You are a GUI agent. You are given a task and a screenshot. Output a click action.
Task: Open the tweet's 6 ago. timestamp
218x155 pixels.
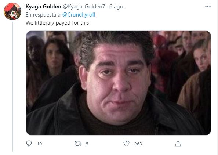pos(117,7)
